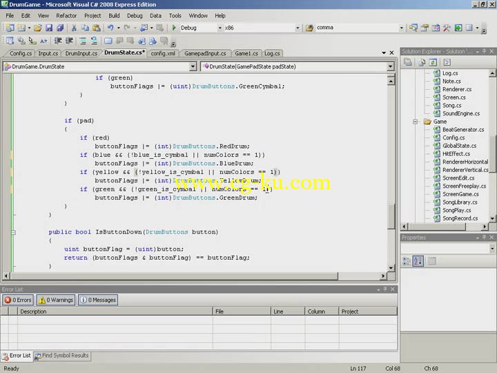Save the current file with floppy icon
Screen dimensions: 497x373
(49, 28)
